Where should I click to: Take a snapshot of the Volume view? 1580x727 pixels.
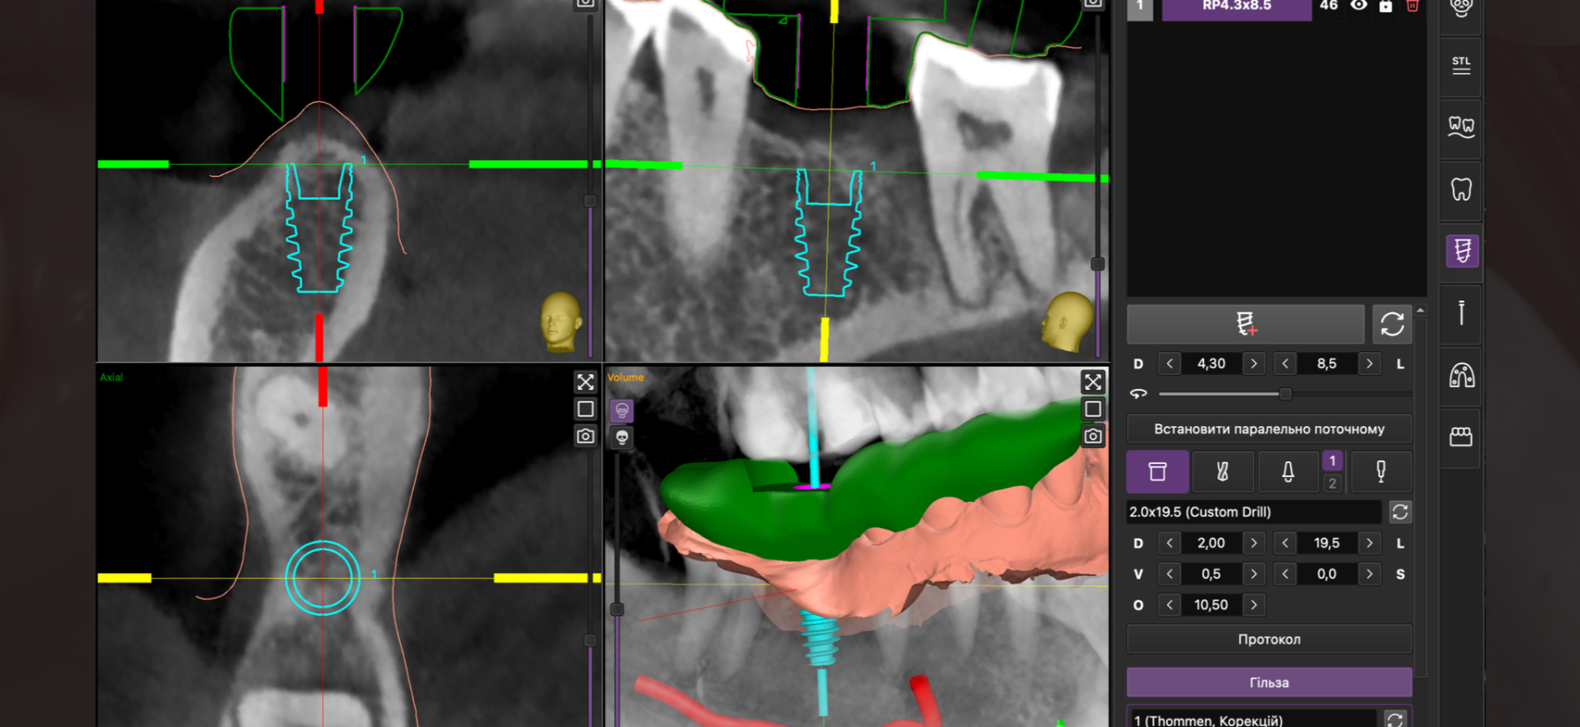(1093, 436)
